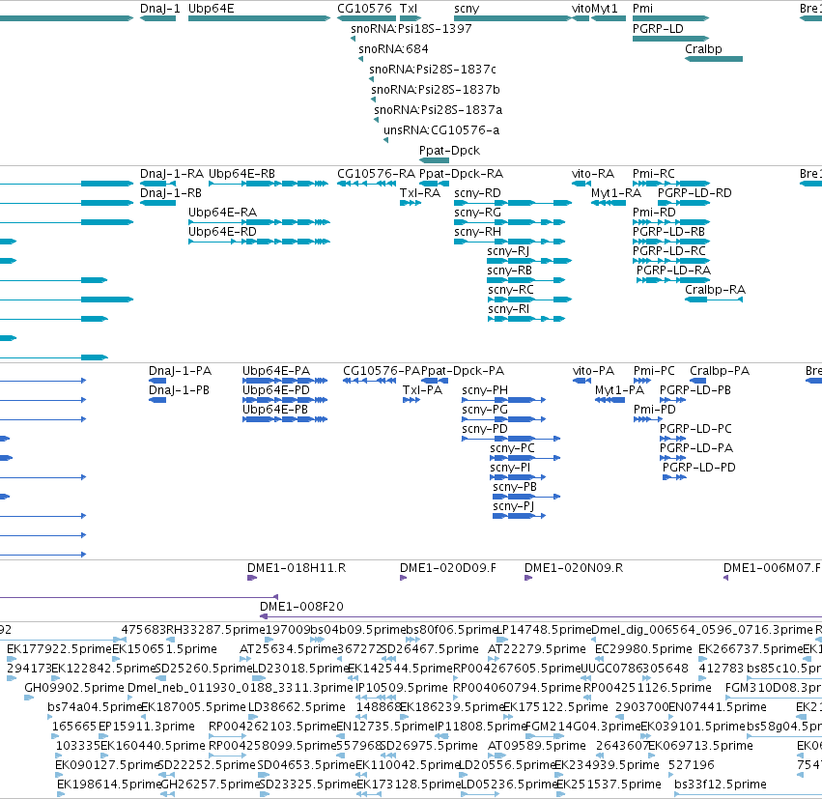
Task: Select snoRNA:Psi18S-1397 feature label
Action: [411, 29]
